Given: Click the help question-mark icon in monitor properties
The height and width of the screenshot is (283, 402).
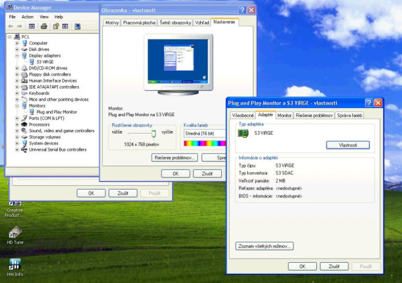Looking at the screenshot, I should [x=369, y=103].
